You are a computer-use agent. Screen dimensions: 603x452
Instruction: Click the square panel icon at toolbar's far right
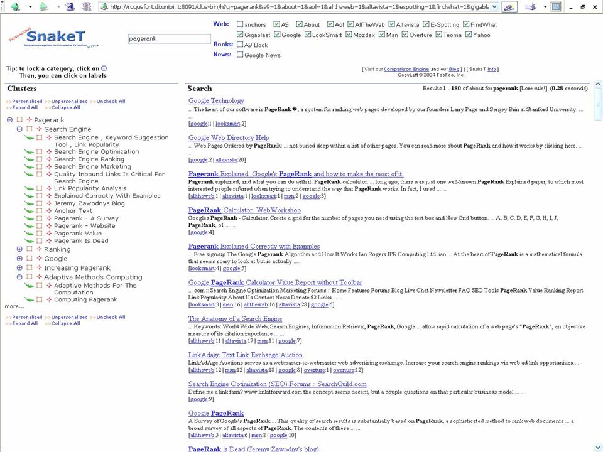point(556,7)
